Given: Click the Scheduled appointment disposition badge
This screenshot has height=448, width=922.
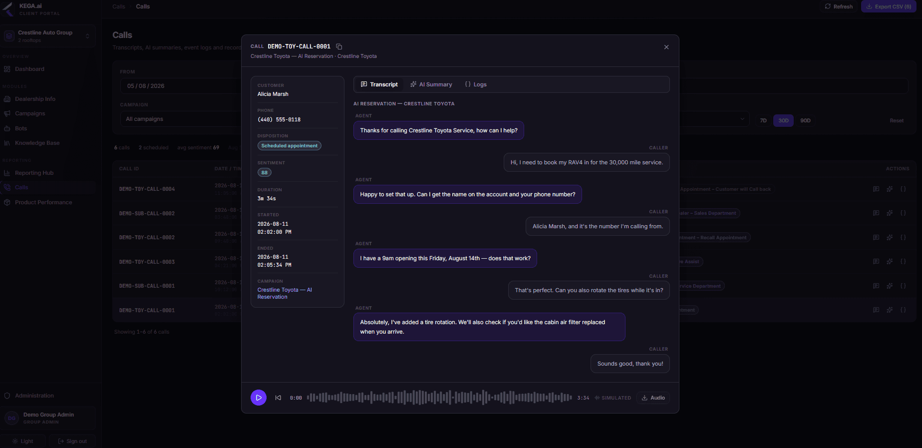Looking at the screenshot, I should pos(290,146).
